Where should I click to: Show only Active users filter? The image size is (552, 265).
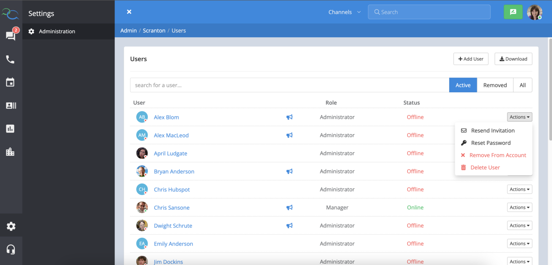[463, 85]
